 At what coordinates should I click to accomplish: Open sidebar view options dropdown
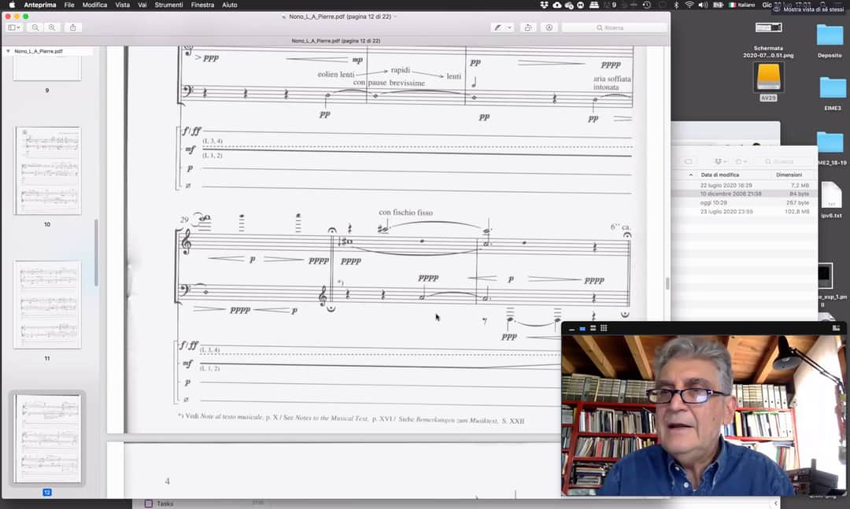14,27
